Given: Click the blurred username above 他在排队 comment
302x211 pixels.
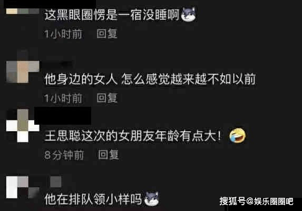Looking at the screenshot, I should 56,182.
